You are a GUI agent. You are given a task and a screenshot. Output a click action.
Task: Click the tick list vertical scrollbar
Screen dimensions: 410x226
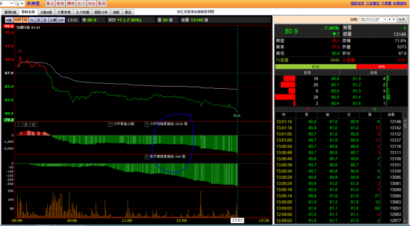(405, 171)
